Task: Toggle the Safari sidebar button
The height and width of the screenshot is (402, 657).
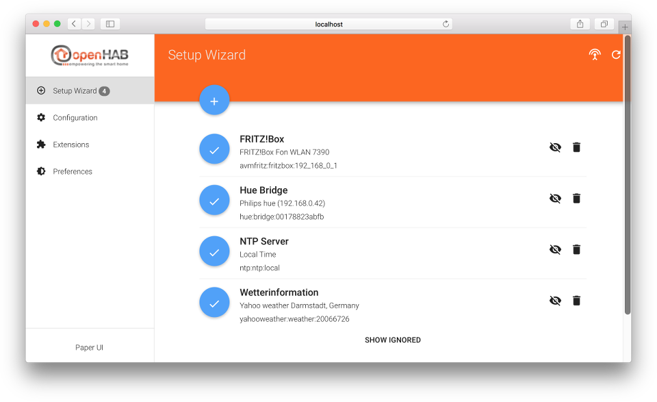Action: pos(110,24)
